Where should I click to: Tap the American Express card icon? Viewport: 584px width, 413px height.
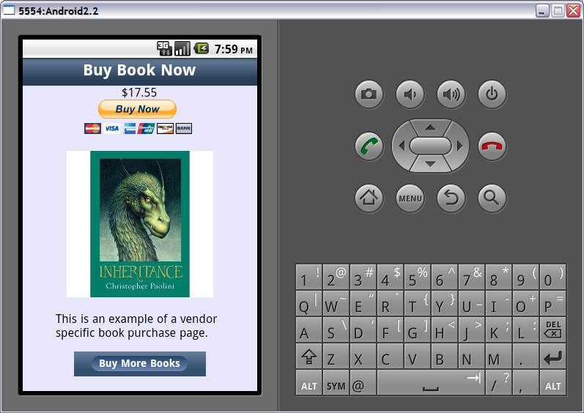(130, 128)
